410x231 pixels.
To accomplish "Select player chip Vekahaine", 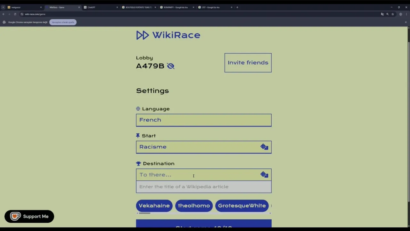I will (154, 206).
